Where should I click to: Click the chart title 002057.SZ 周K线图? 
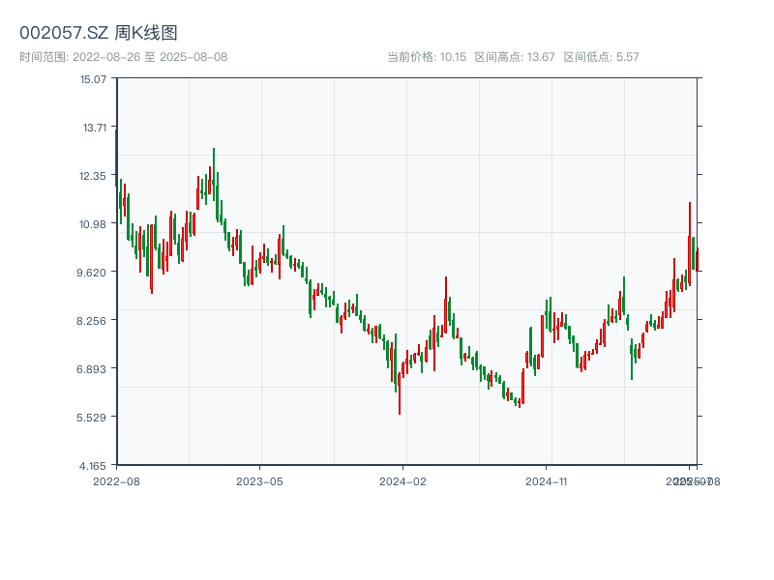[x=99, y=33]
